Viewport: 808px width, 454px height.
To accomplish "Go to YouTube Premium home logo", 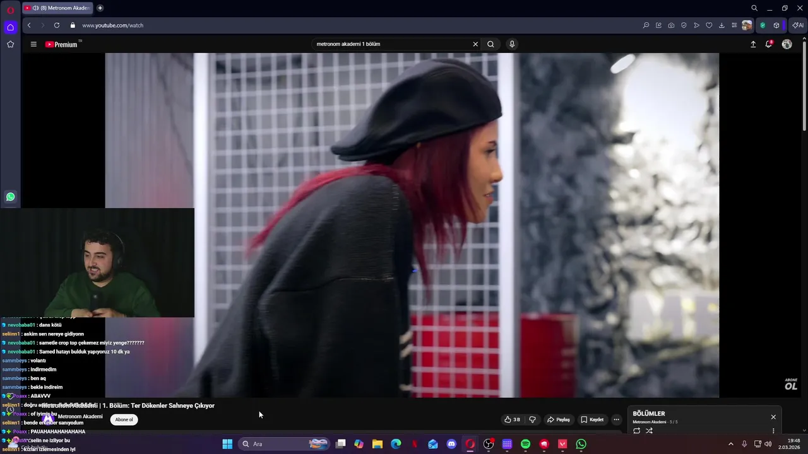I will click(62, 44).
